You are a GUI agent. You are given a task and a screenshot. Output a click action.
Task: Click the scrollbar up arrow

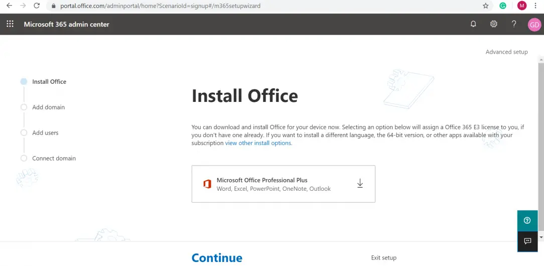(x=541, y=60)
